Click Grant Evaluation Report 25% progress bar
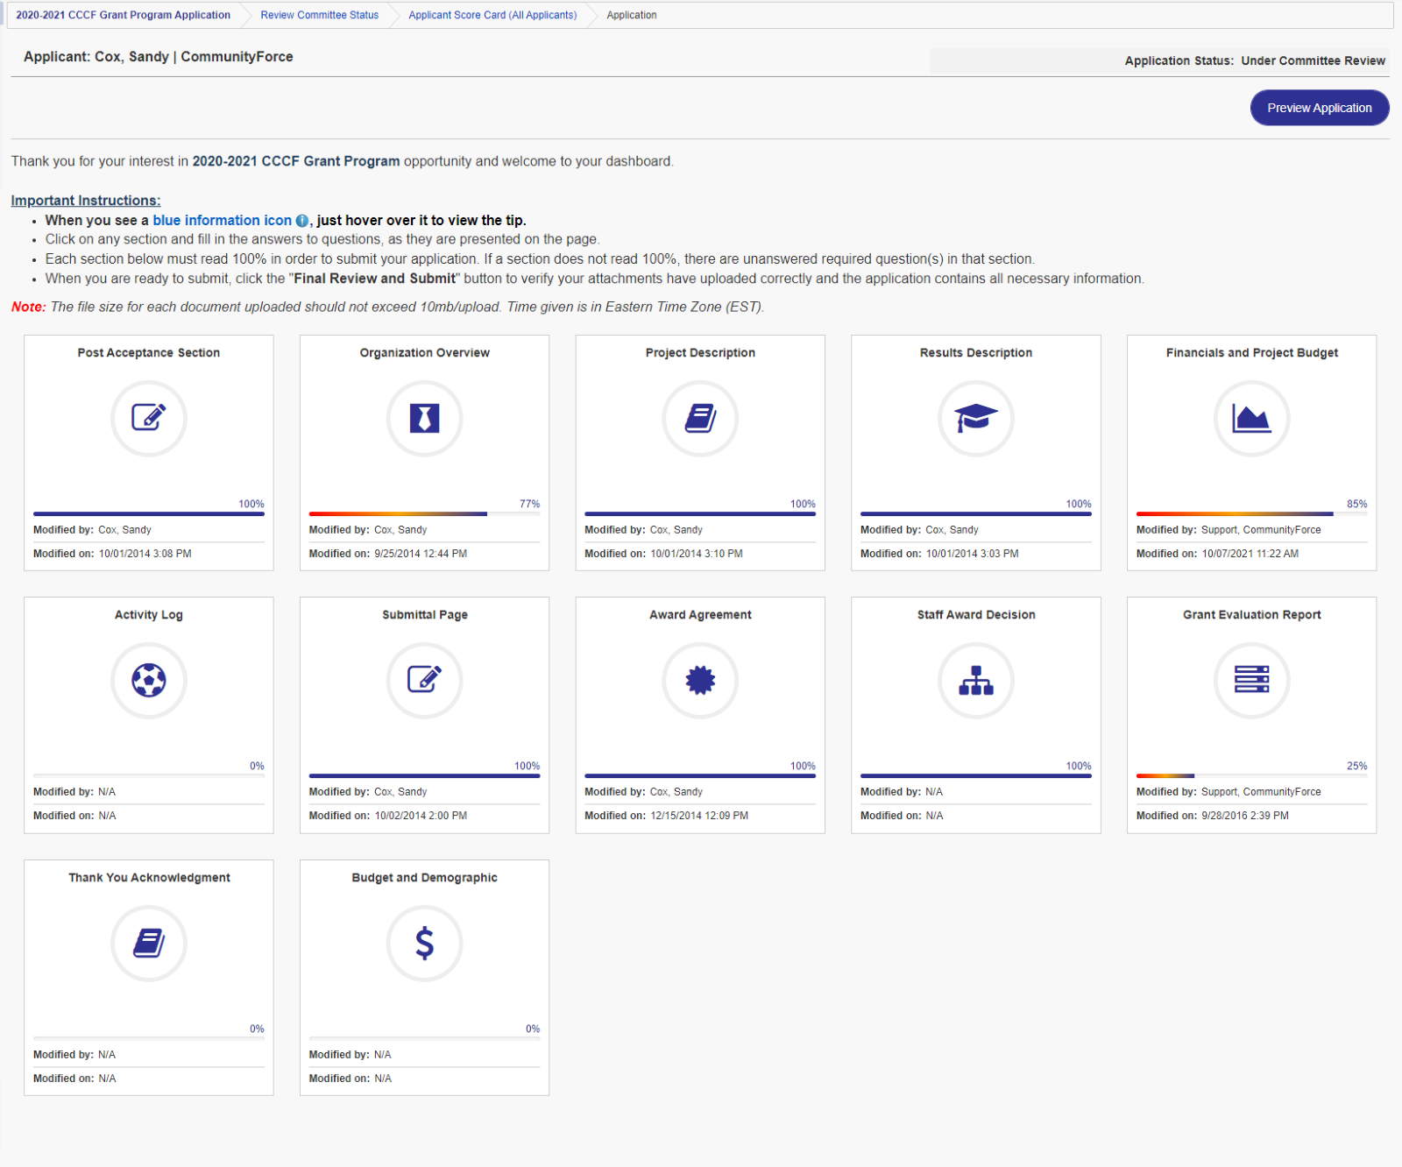Viewport: 1402px width, 1167px height. (1251, 776)
